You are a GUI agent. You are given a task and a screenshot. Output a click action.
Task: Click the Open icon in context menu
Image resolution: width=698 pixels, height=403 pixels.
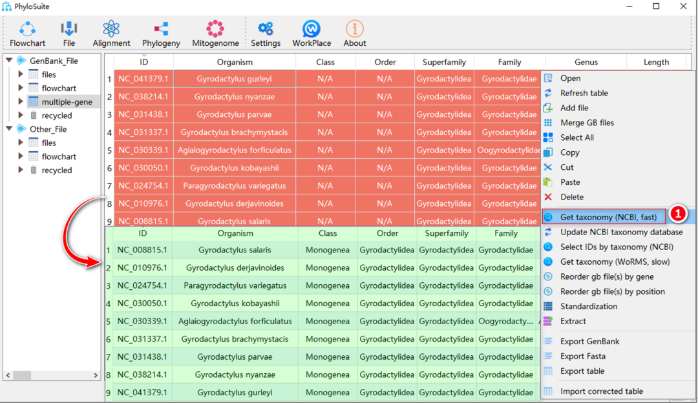[549, 78]
